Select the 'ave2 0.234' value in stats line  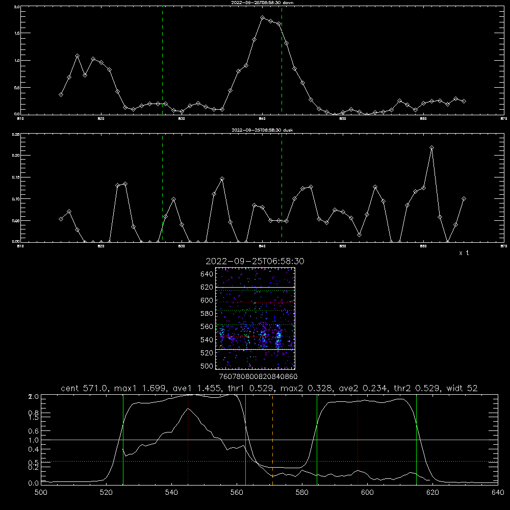[363, 388]
